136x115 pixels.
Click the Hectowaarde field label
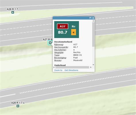[x=61, y=47]
